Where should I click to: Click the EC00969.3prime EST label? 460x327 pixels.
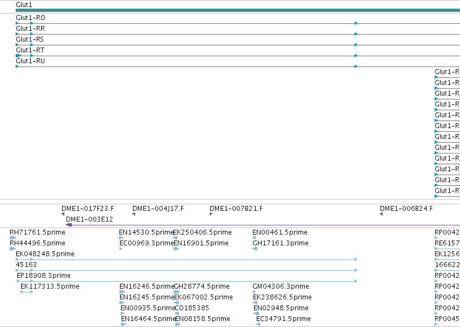[146, 243]
